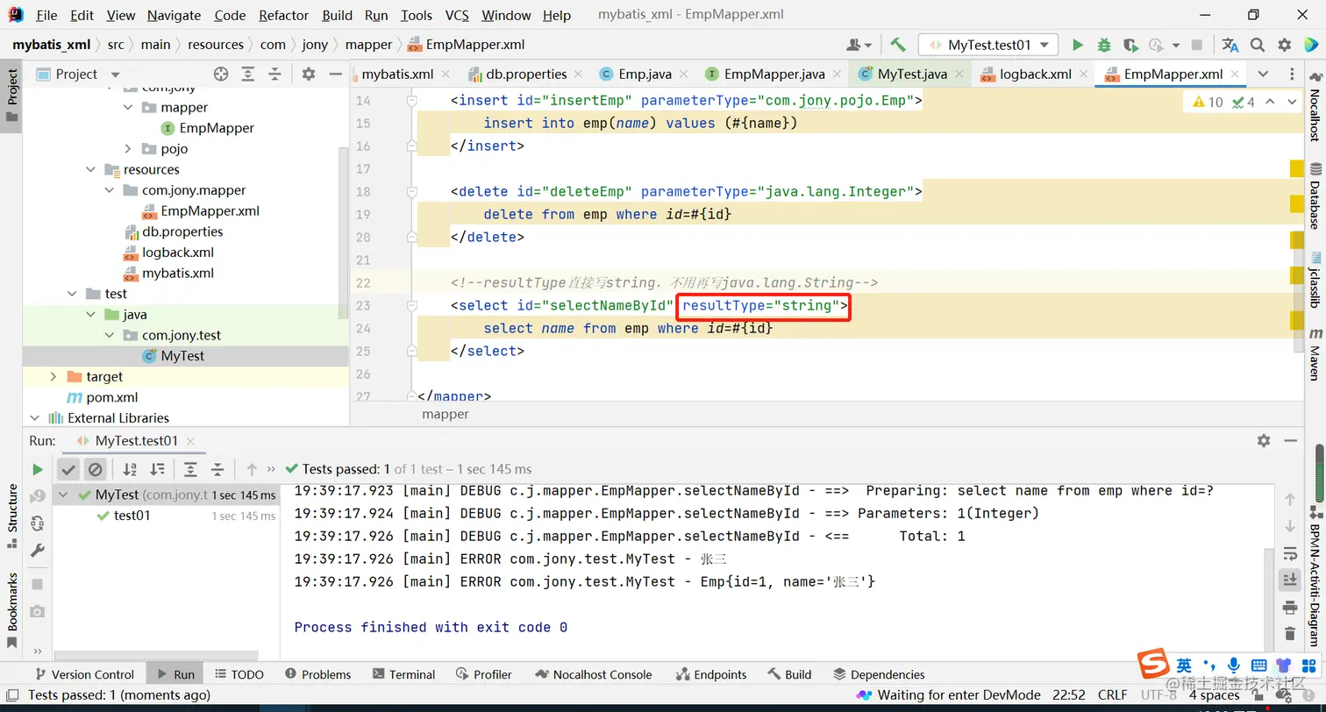Open the translate icon in the top toolbar
The height and width of the screenshot is (712, 1326).
coord(1230,45)
